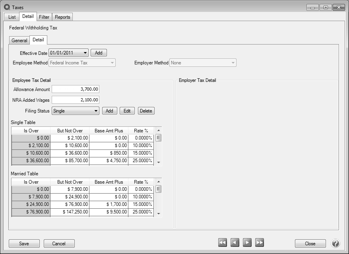Screen dimensions: 349x254
Task: Click the Allowance Amount field
Action: pos(76,89)
